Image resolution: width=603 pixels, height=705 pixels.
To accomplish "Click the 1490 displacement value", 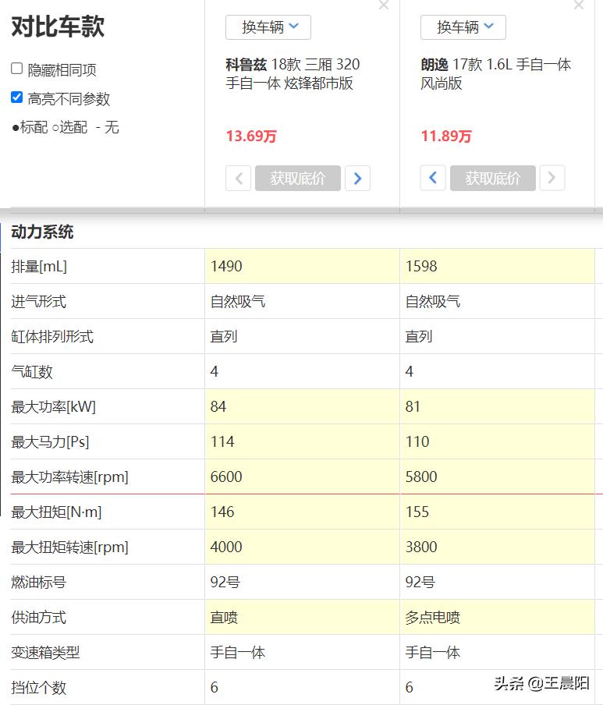I will [226, 266].
